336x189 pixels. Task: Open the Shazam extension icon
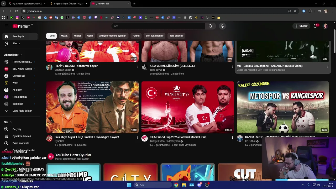coord(304,11)
